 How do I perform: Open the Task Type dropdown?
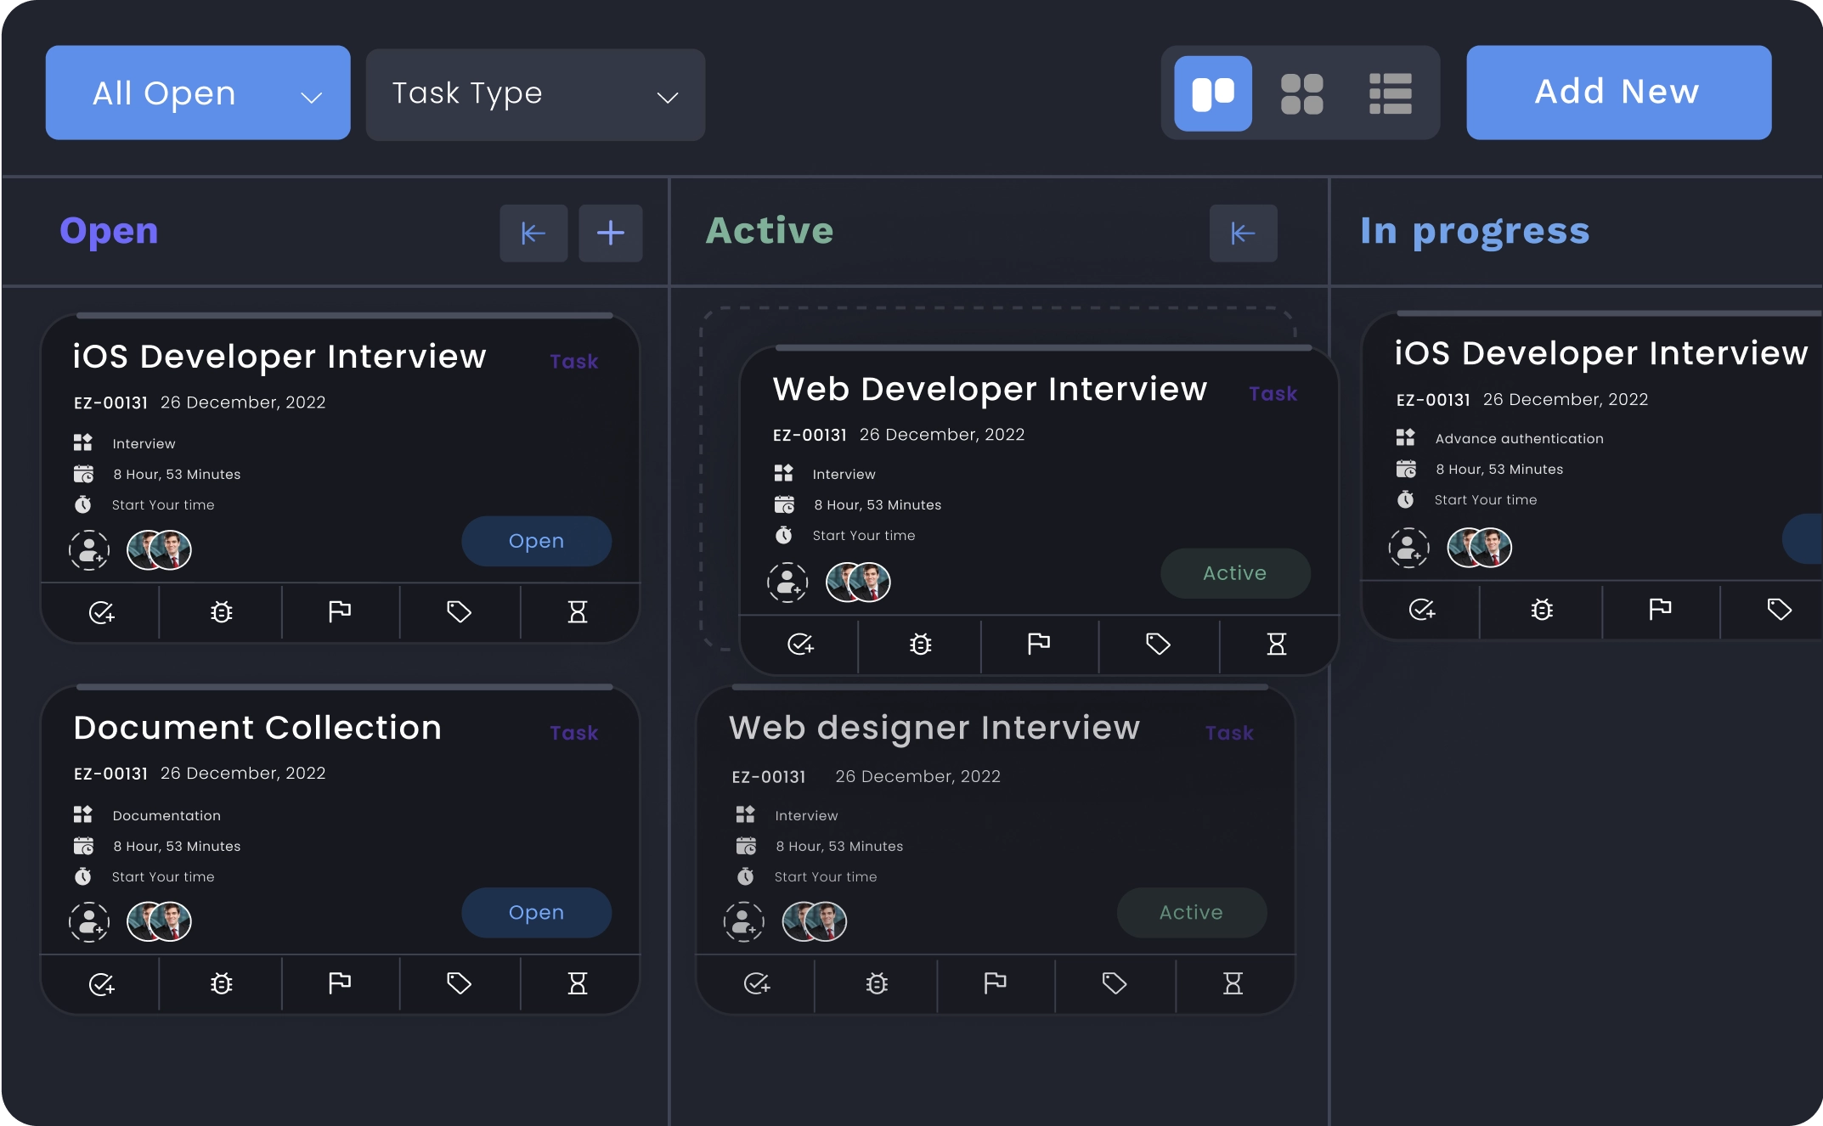pos(534,93)
